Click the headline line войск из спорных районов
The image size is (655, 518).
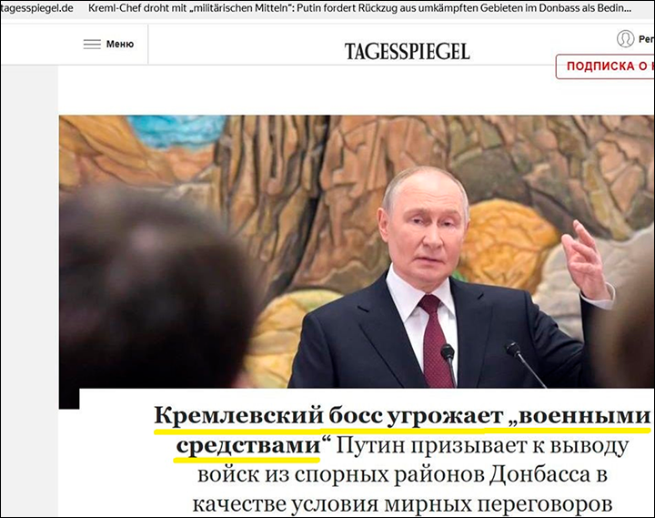(x=402, y=475)
